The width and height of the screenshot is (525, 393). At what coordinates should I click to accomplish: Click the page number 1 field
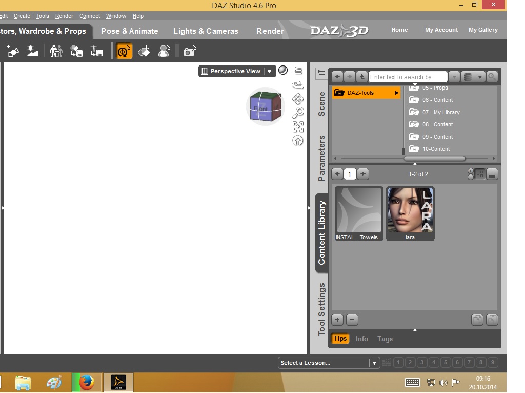pos(350,174)
